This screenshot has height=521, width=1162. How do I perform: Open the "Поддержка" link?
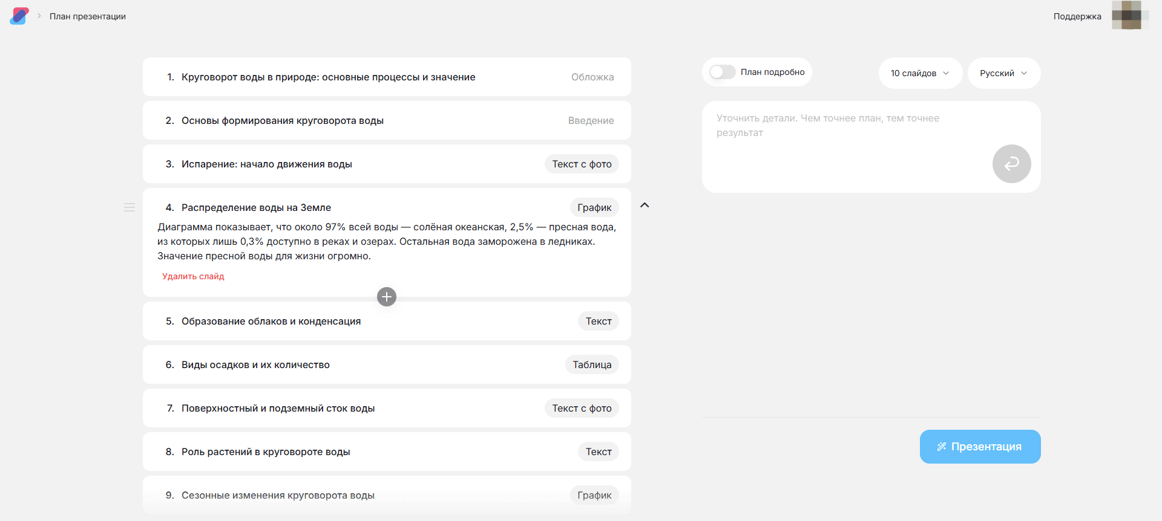(x=1077, y=16)
